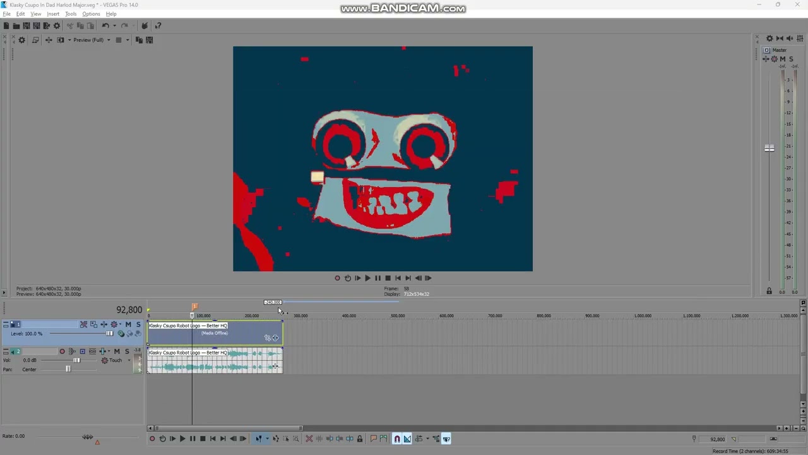Toggle preview on external monitor
The image size is (808, 455).
[35, 40]
